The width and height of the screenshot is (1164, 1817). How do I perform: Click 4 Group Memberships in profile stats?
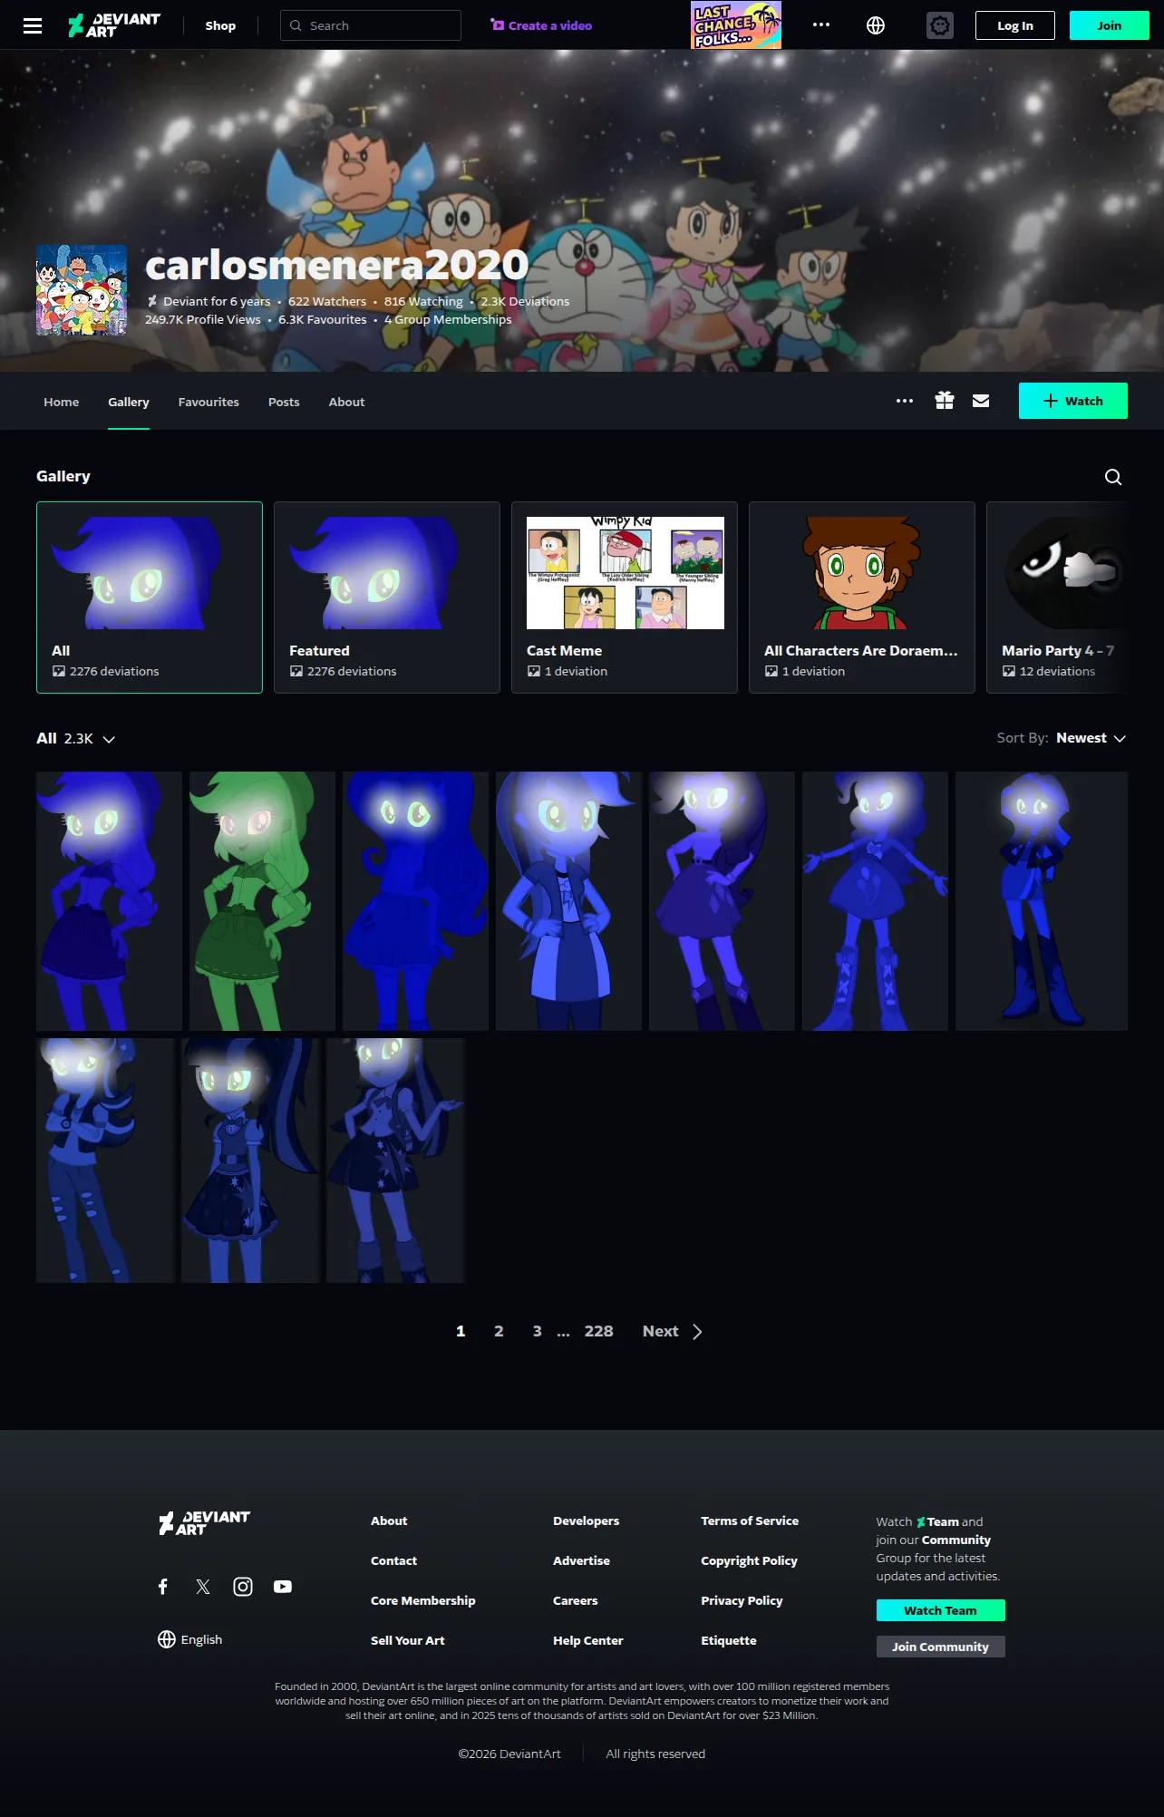coord(448,320)
